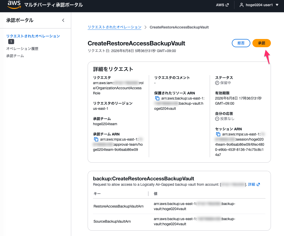
Task: Select the SourceBackupVaultArn row value
Action: (194, 222)
